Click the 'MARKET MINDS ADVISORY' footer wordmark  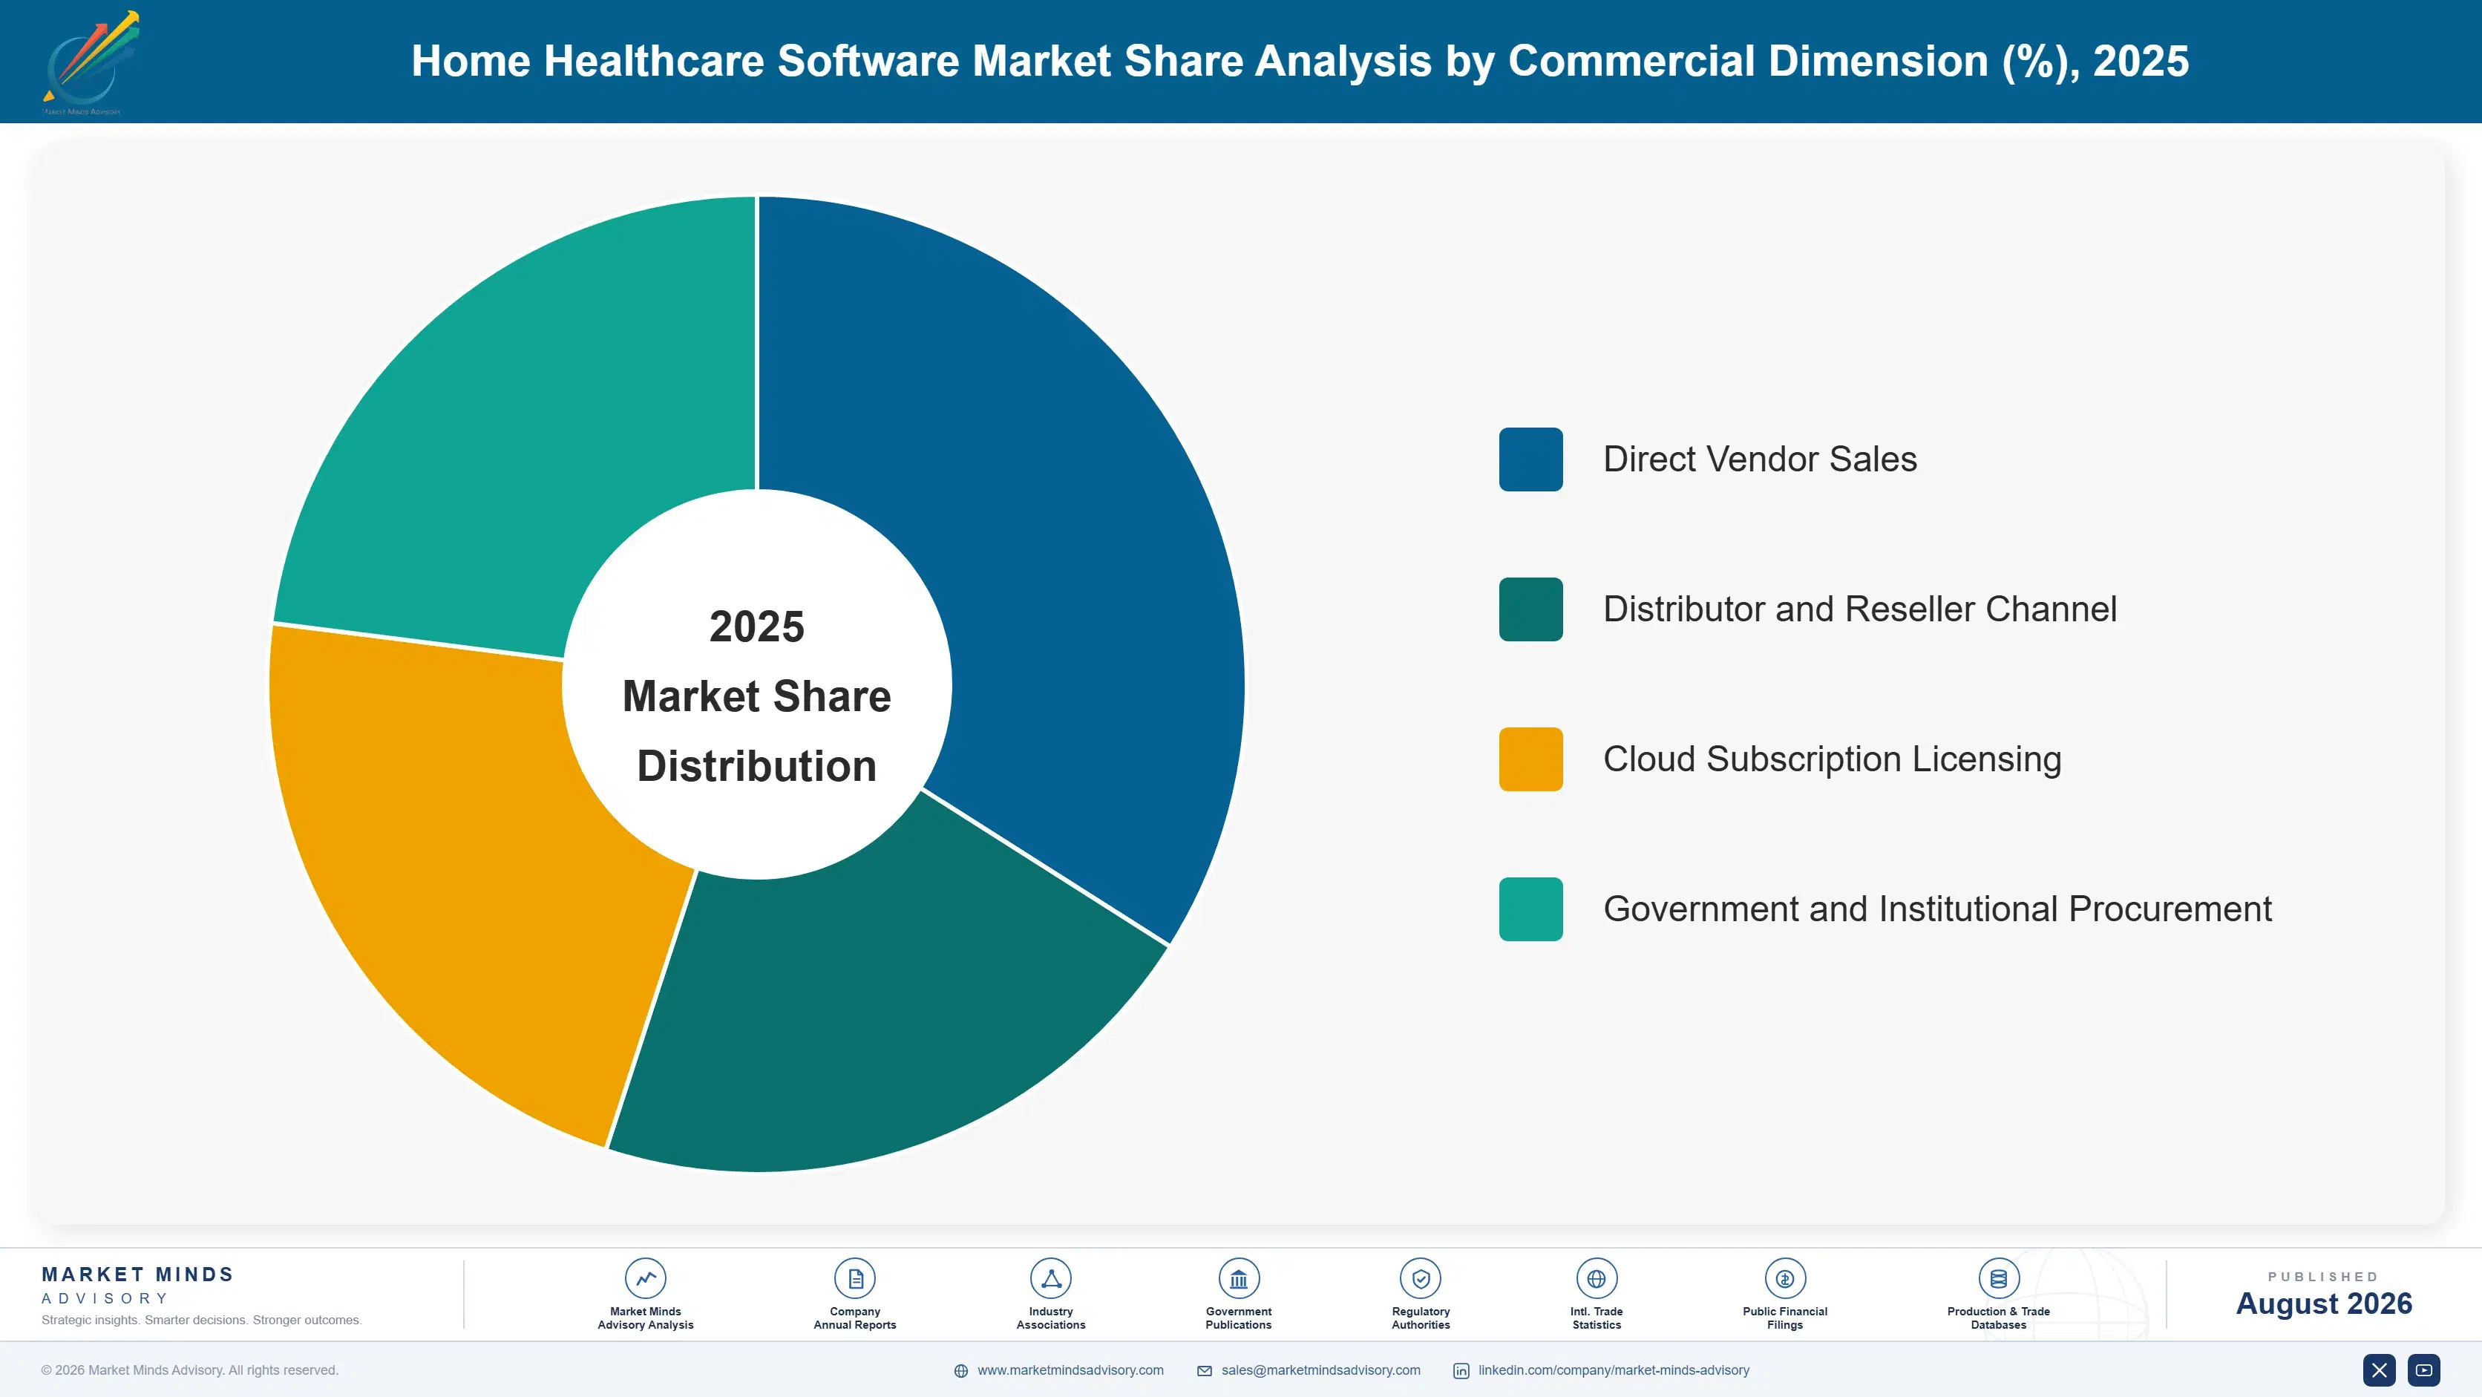[x=138, y=1285]
